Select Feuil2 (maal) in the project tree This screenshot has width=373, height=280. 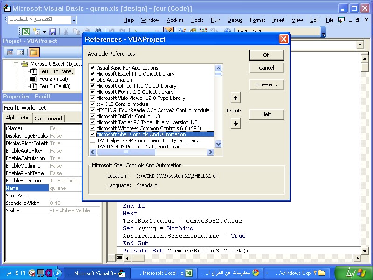[x=53, y=79]
